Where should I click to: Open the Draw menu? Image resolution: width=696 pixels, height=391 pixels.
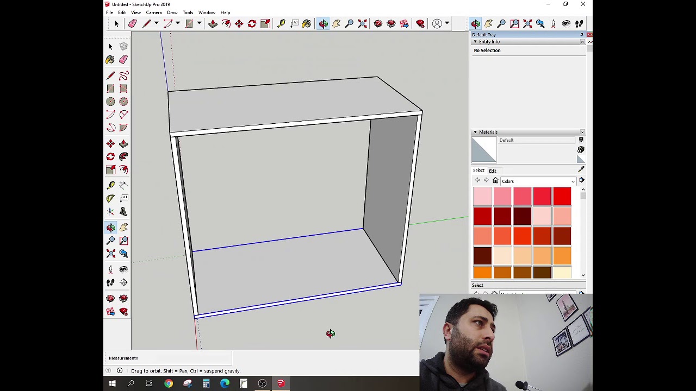[172, 12]
